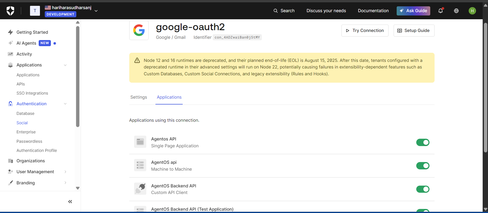Open the Organizations menu item
488x213 pixels.
tap(31, 161)
